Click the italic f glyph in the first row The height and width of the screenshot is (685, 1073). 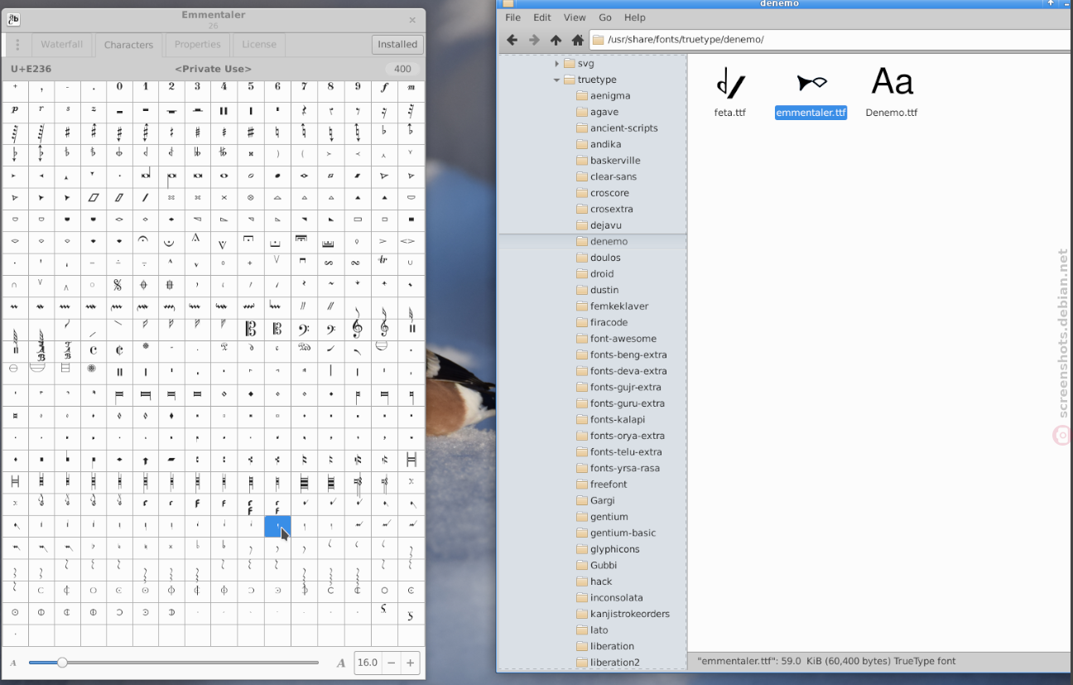[384, 87]
